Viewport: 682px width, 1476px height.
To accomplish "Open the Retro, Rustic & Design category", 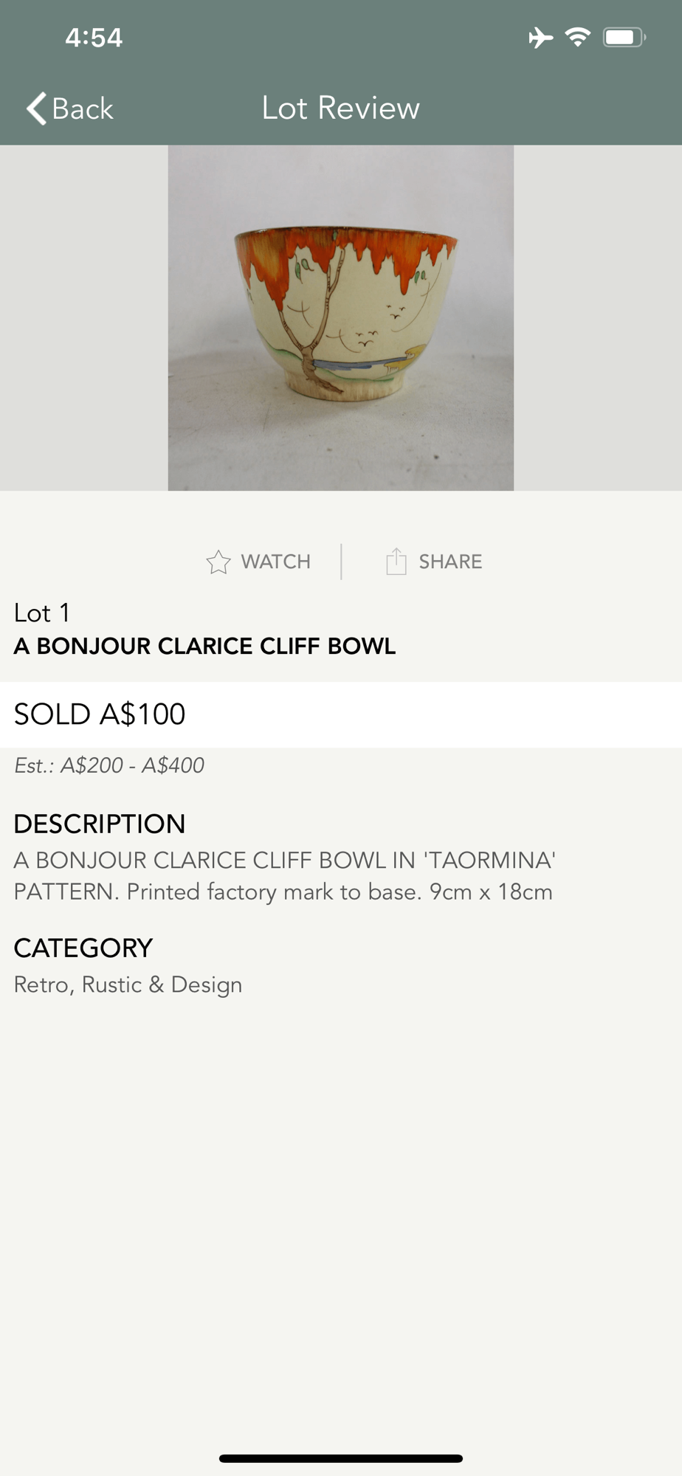I will 128,984.
